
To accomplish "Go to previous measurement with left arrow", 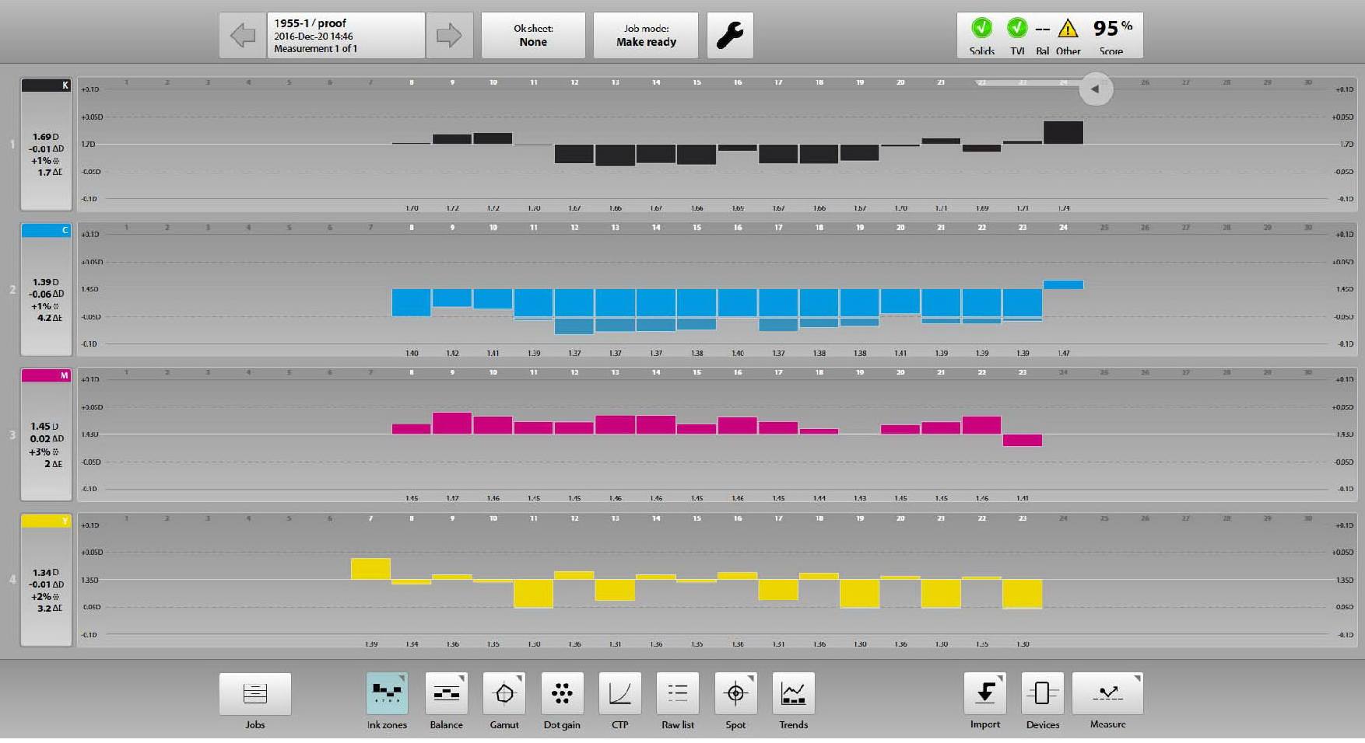I will click(243, 35).
